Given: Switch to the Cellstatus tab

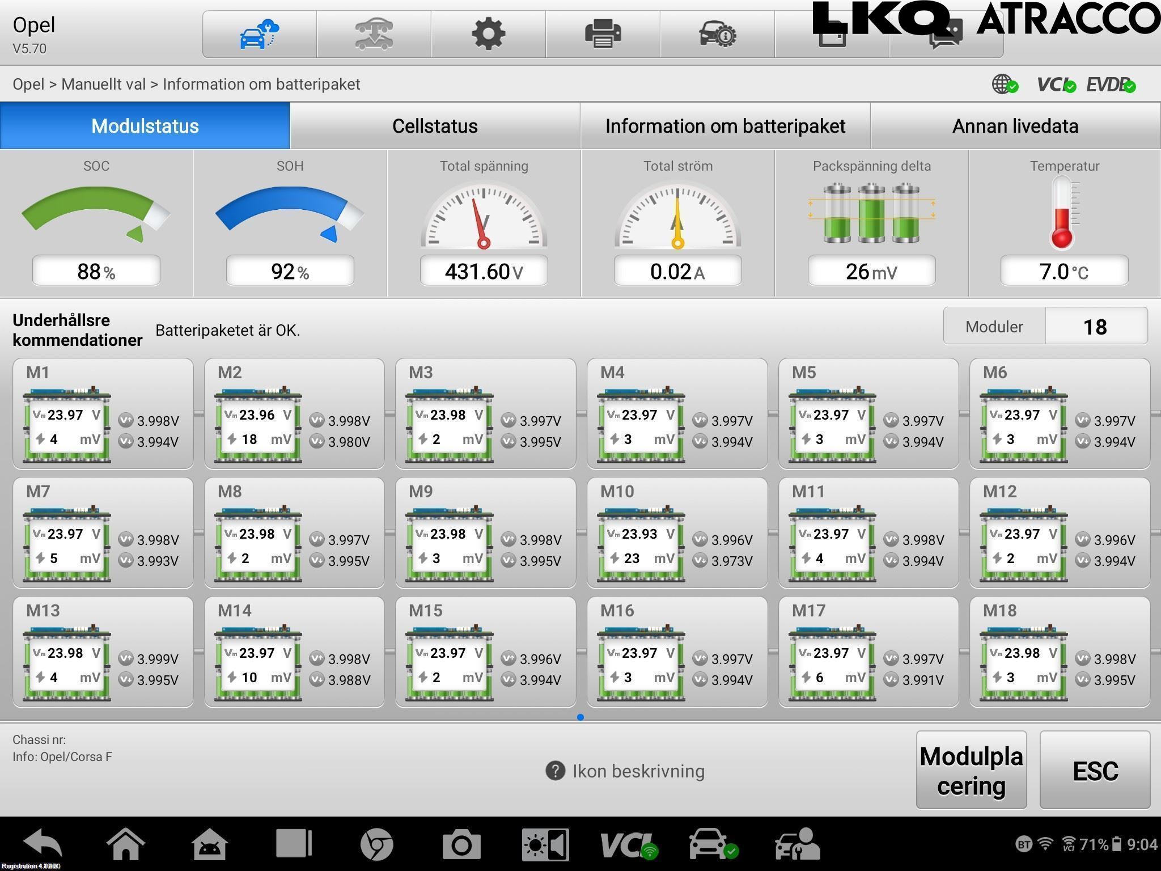Looking at the screenshot, I should 435,126.
